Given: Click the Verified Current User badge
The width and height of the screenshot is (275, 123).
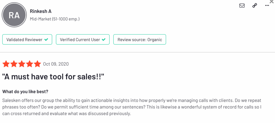Looking at the screenshot, I should click(83, 40).
